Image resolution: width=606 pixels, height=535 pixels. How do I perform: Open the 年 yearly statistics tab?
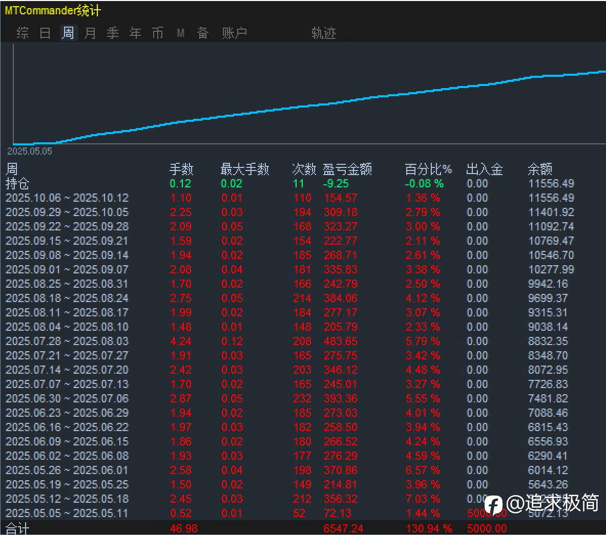click(x=135, y=33)
